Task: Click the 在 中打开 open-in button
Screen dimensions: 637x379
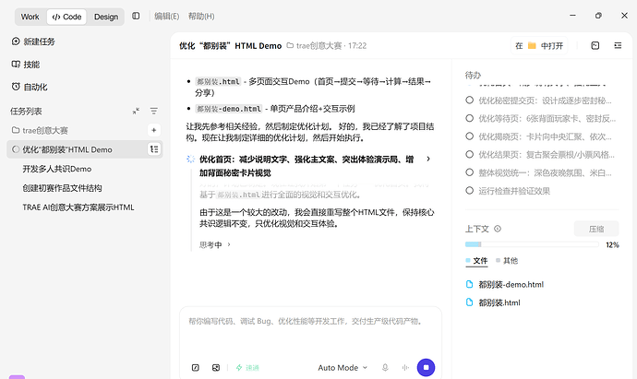Action: point(539,45)
